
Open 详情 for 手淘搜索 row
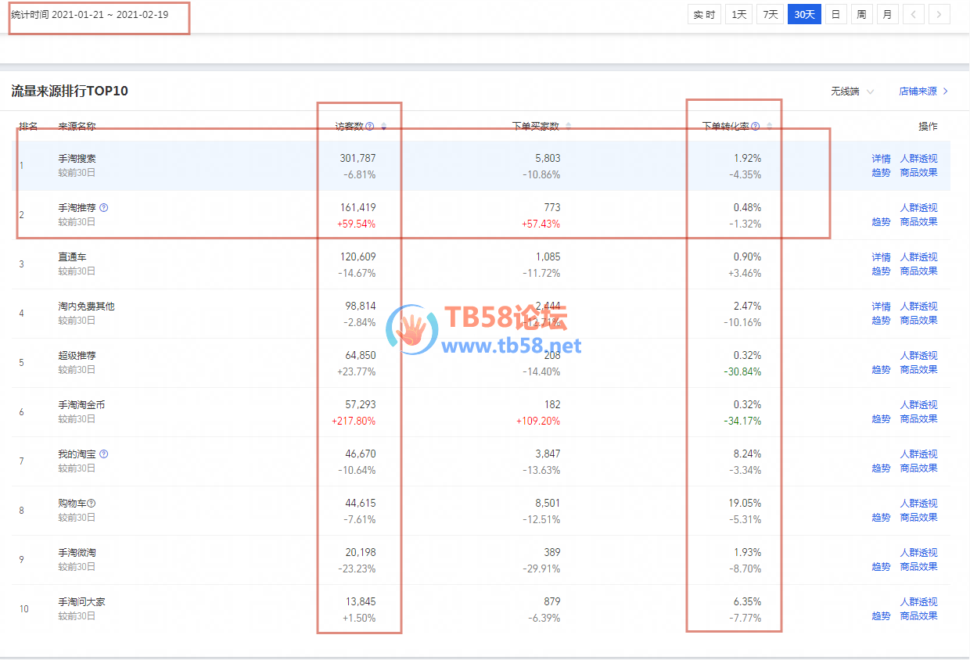pyautogui.click(x=881, y=159)
